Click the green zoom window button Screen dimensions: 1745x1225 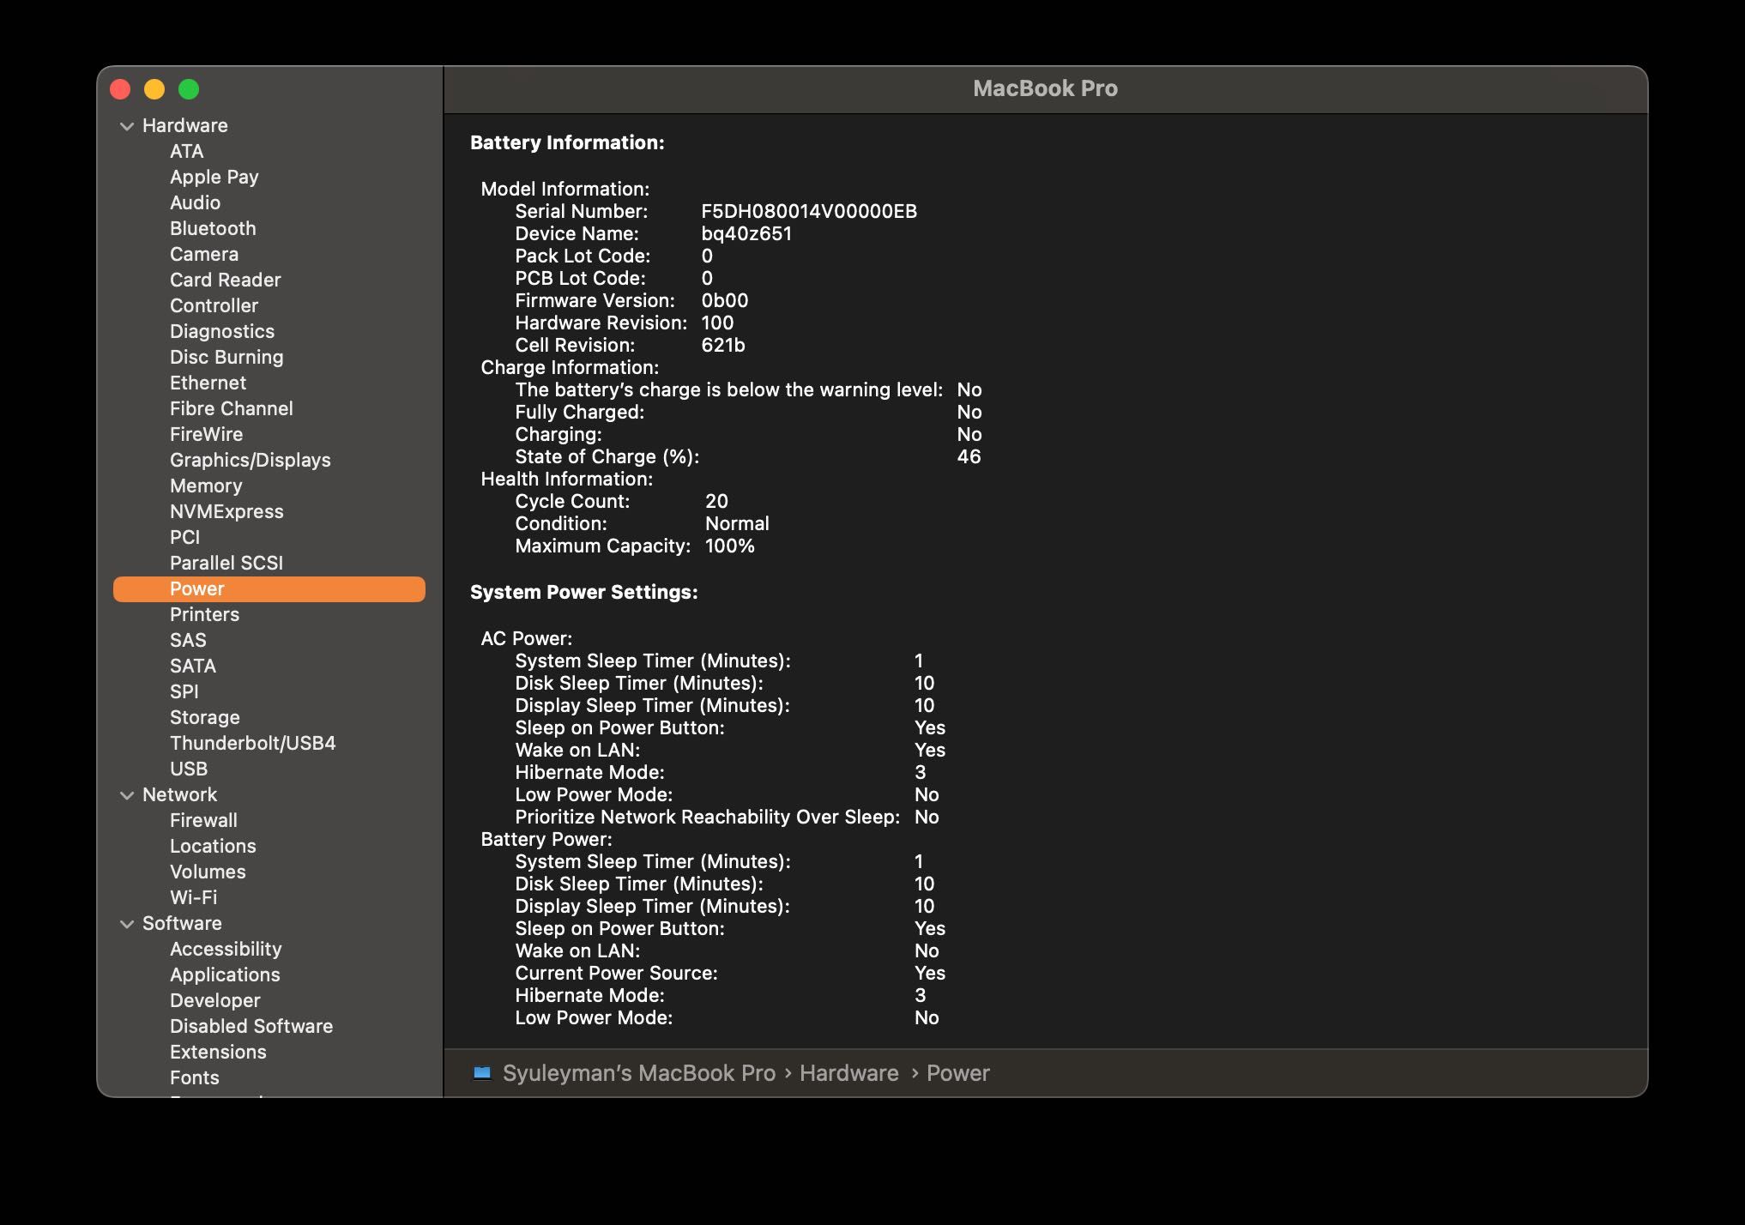[189, 89]
